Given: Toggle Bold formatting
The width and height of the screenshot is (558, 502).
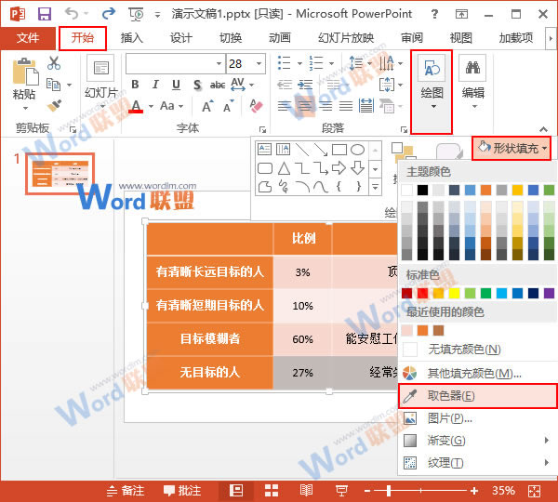Looking at the screenshot, I should point(135,85).
